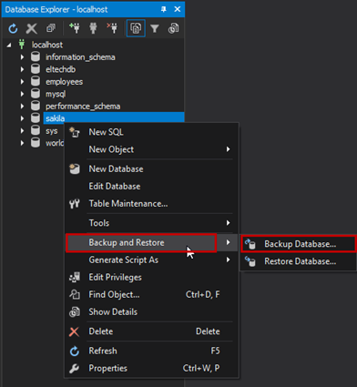Image resolution: width=357 pixels, height=387 pixels.
Task: Click the red X Delete icon in menu
Action: point(75,331)
